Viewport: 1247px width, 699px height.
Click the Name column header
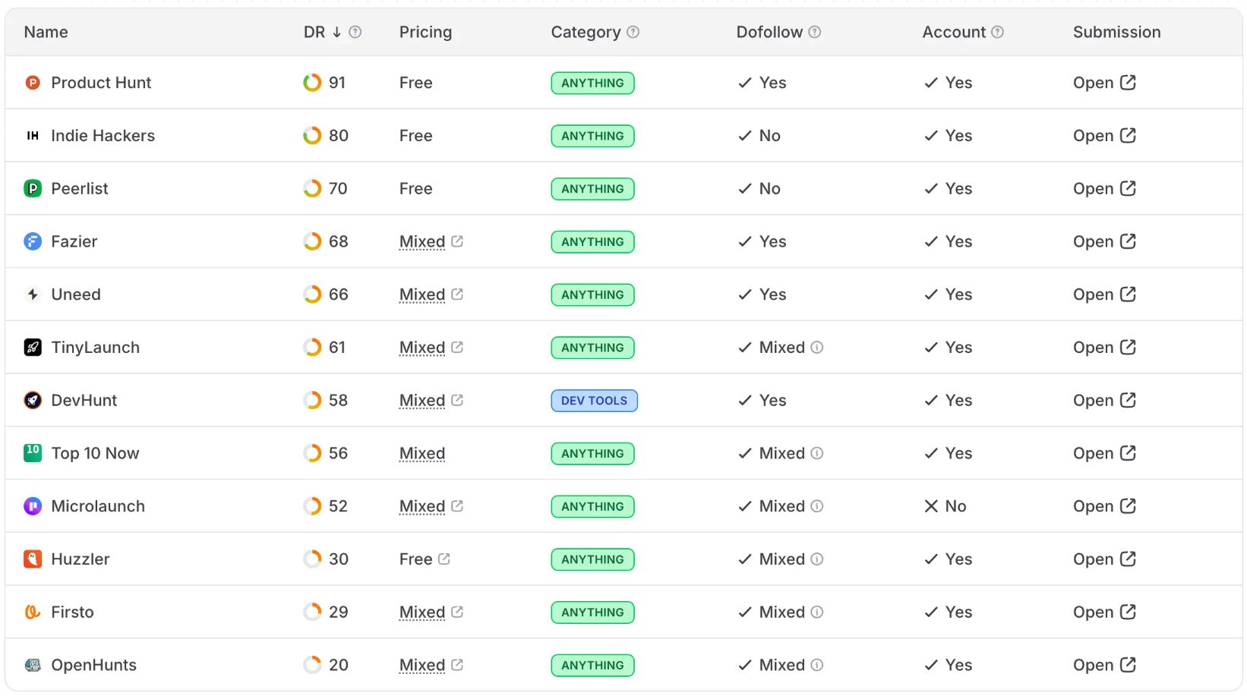click(x=46, y=32)
